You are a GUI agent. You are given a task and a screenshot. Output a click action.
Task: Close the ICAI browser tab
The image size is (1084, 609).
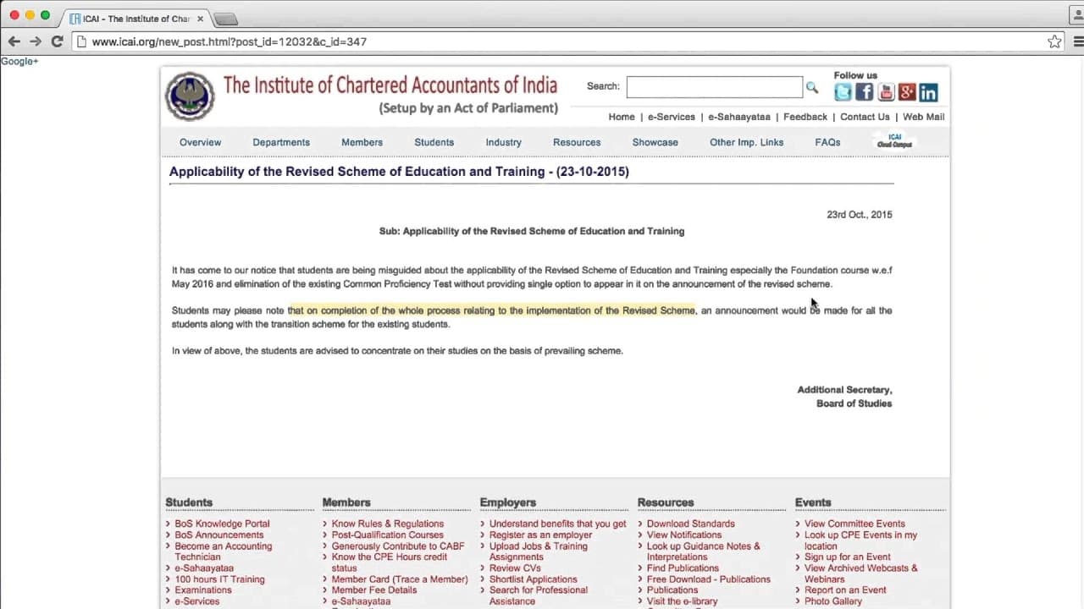tap(200, 18)
